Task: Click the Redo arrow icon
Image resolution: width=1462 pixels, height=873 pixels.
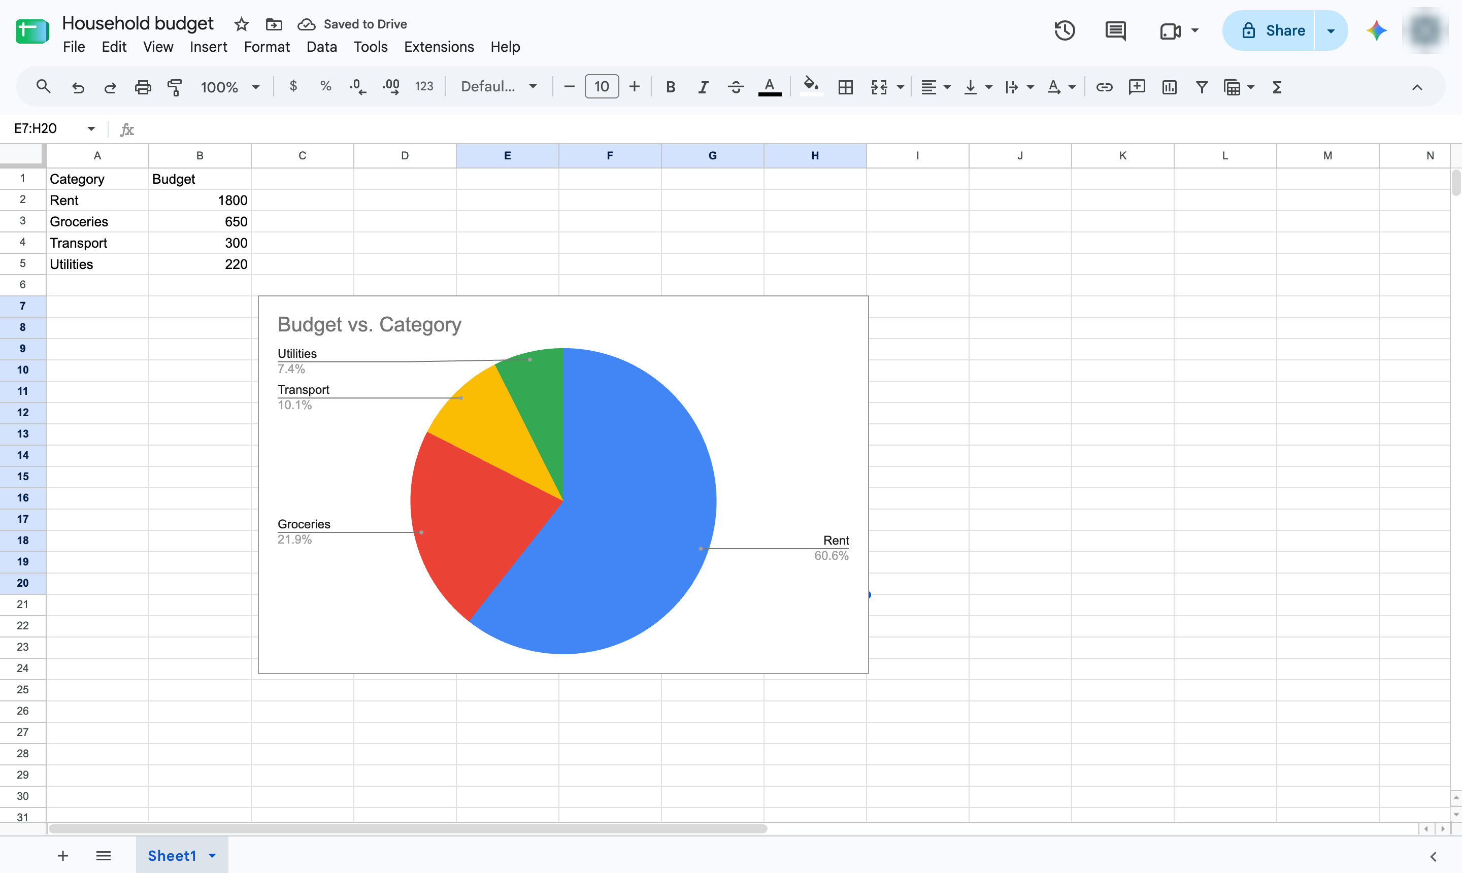Action: 110,87
